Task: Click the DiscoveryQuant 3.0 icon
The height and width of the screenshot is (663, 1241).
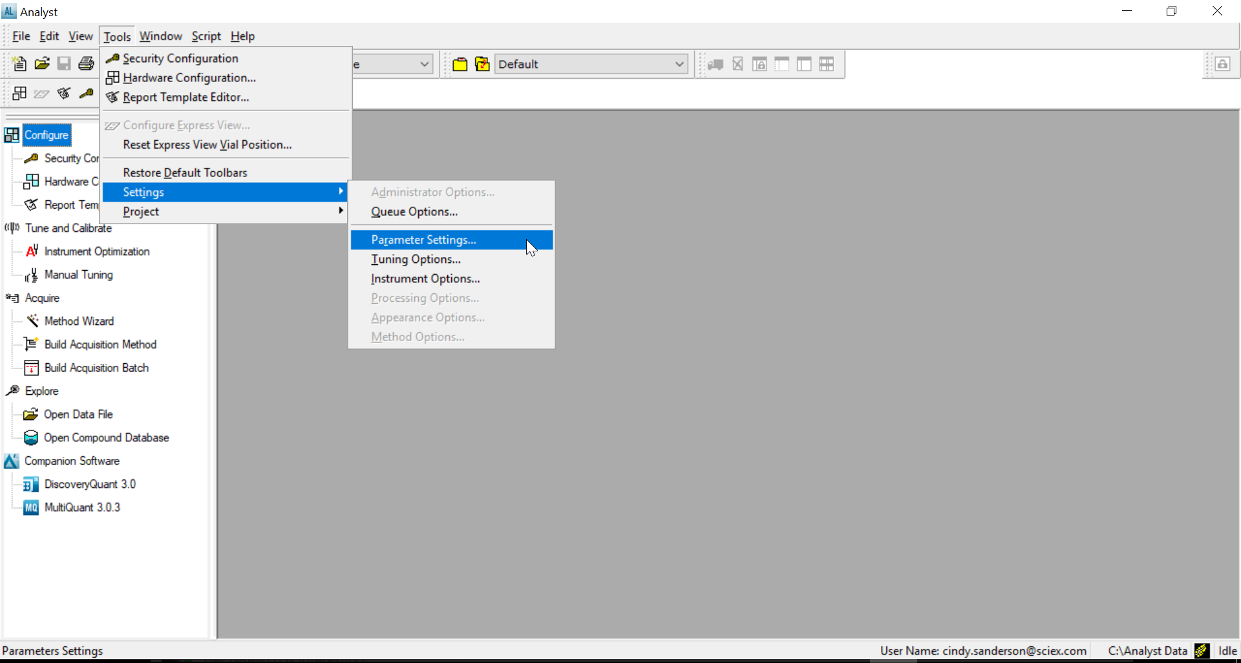Action: point(31,484)
